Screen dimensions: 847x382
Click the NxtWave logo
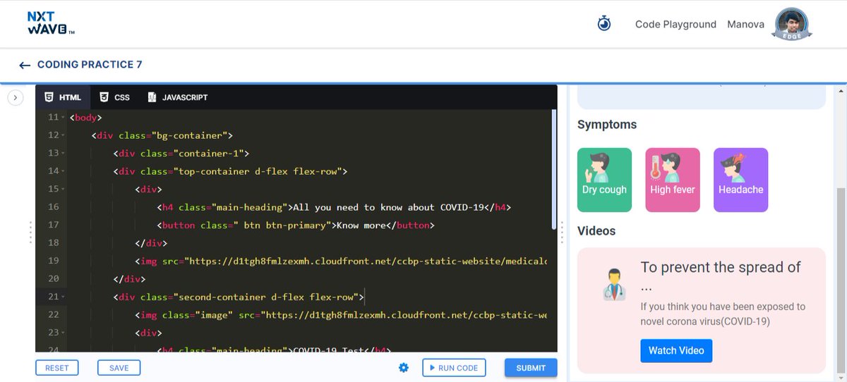point(51,23)
